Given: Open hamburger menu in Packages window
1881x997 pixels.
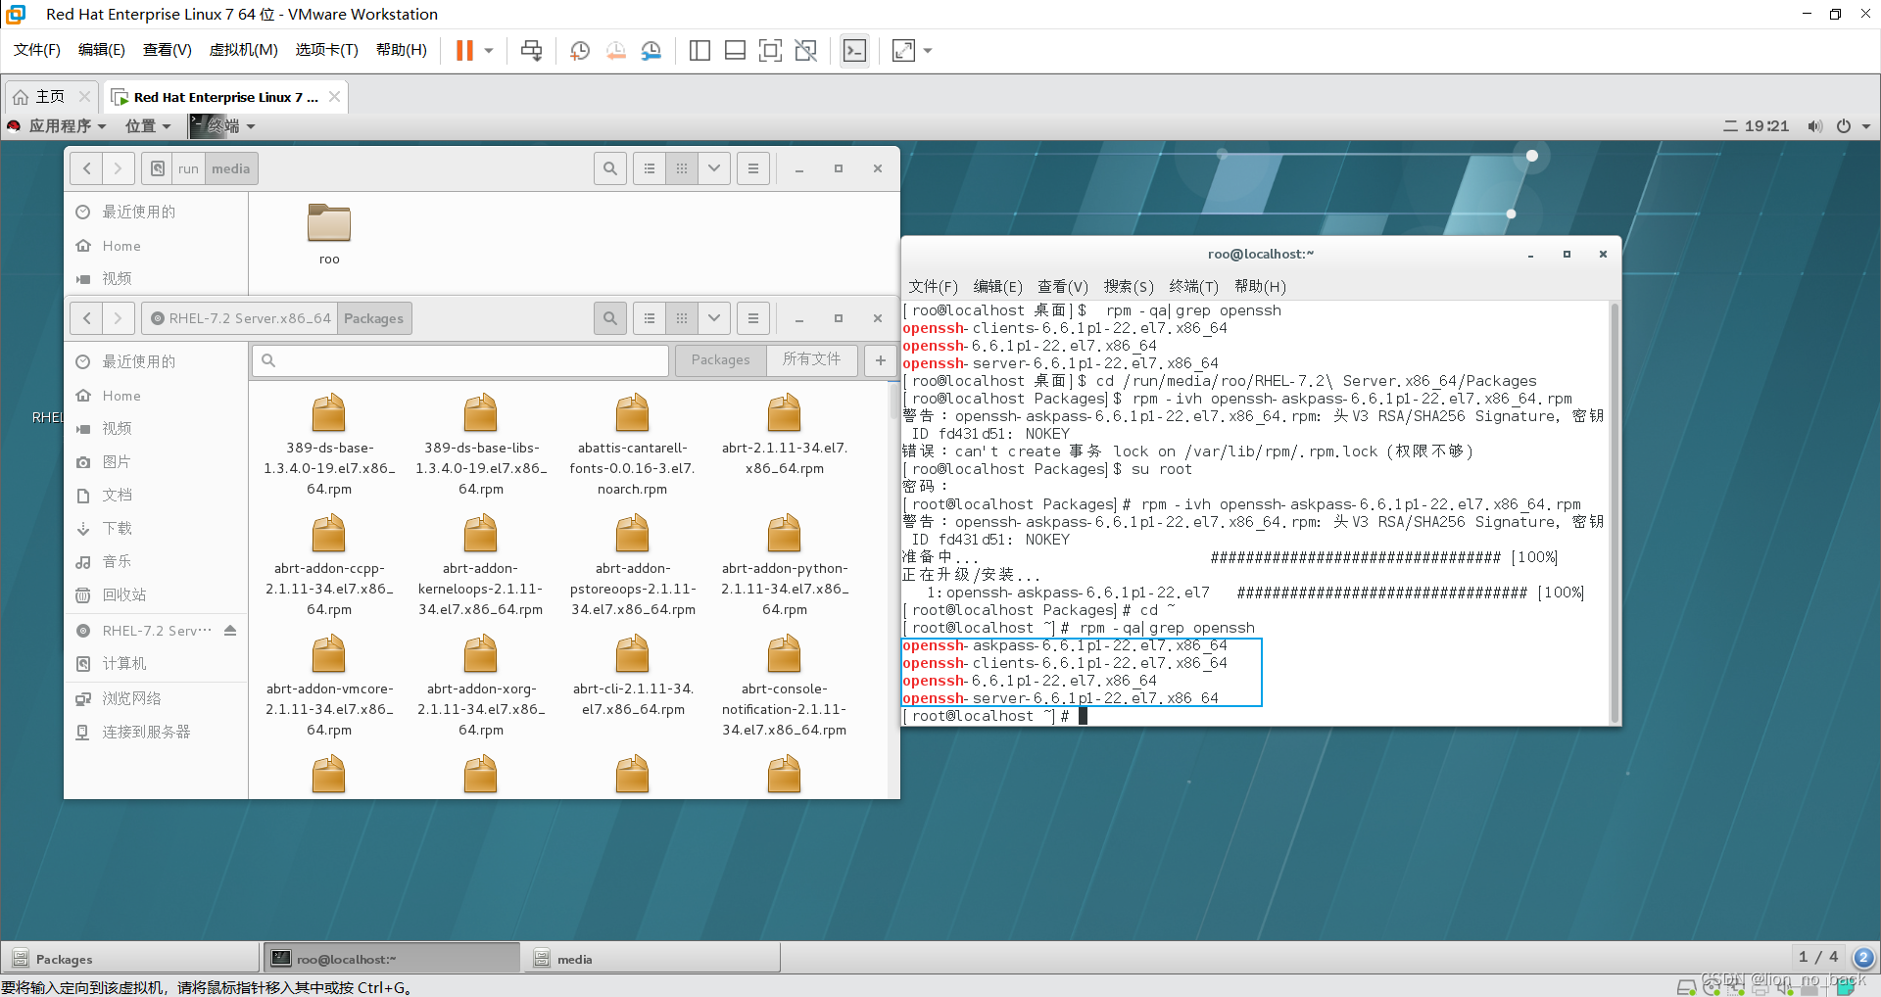Looking at the screenshot, I should tap(753, 318).
